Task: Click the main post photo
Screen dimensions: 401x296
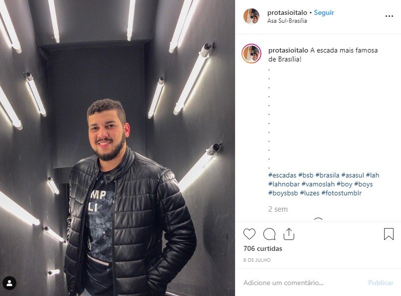Action: 117,148
